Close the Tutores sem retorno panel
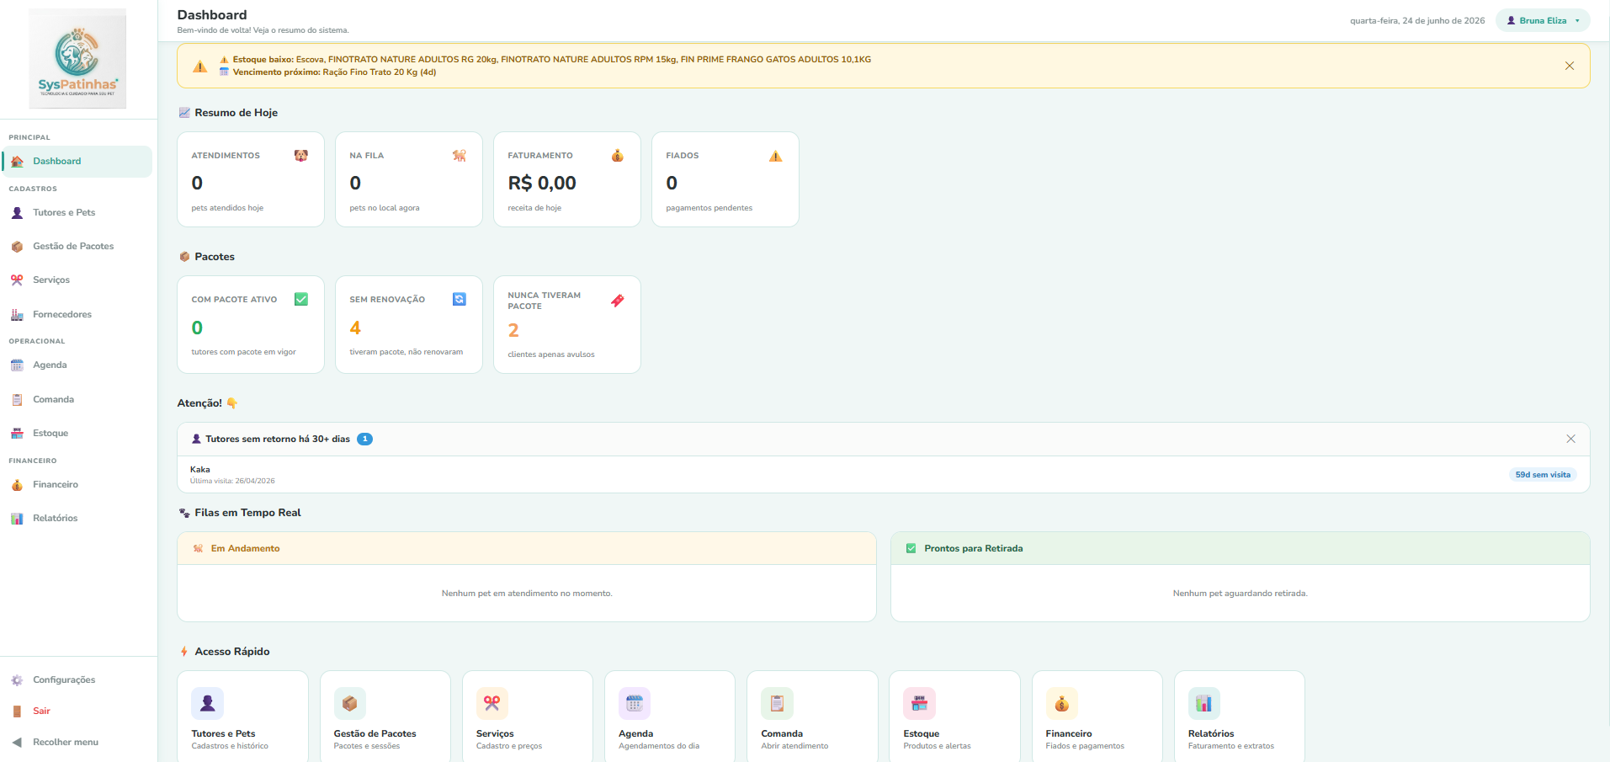This screenshot has width=1610, height=762. (1570, 439)
